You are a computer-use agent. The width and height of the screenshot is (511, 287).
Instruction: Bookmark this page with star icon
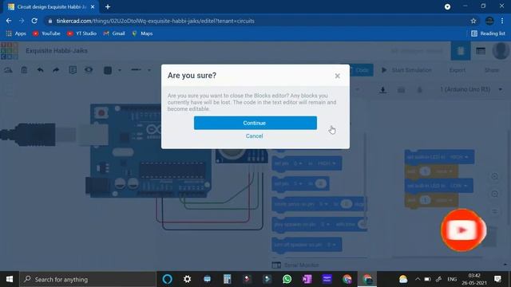pyautogui.click(x=473, y=21)
